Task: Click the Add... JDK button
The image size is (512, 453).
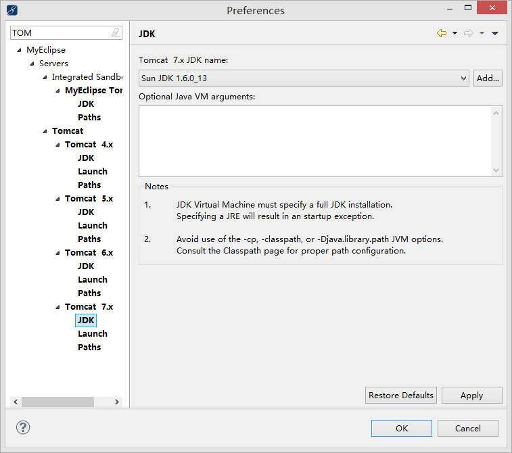Action: click(488, 78)
